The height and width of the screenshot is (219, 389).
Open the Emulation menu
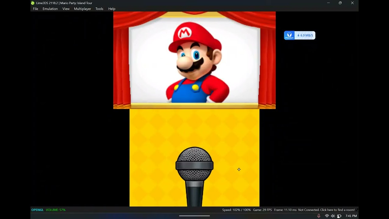(x=50, y=9)
